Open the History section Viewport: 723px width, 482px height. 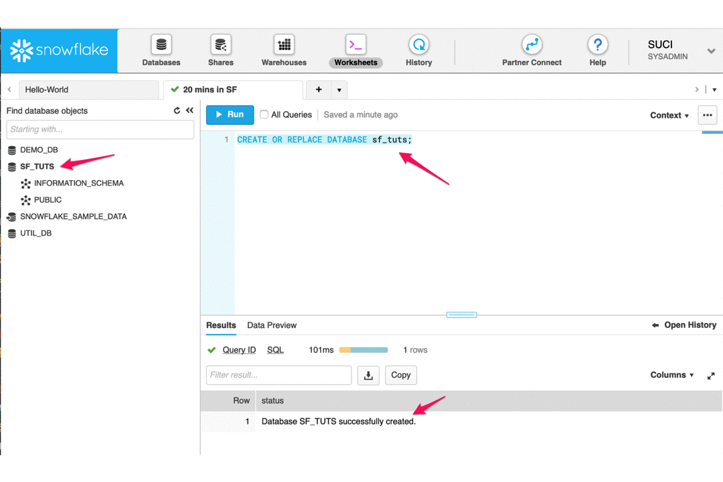pyautogui.click(x=418, y=50)
